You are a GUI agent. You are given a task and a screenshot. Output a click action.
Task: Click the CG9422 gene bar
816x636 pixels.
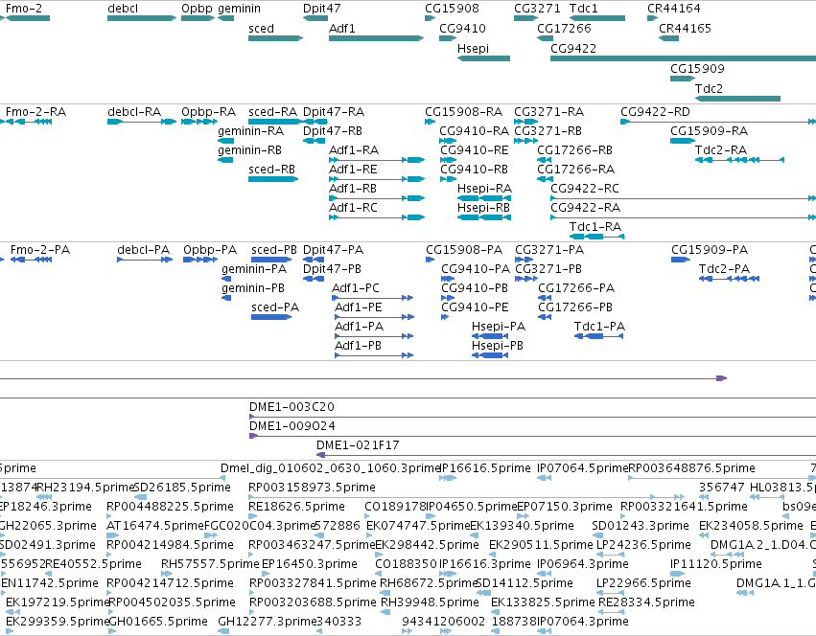click(x=684, y=58)
